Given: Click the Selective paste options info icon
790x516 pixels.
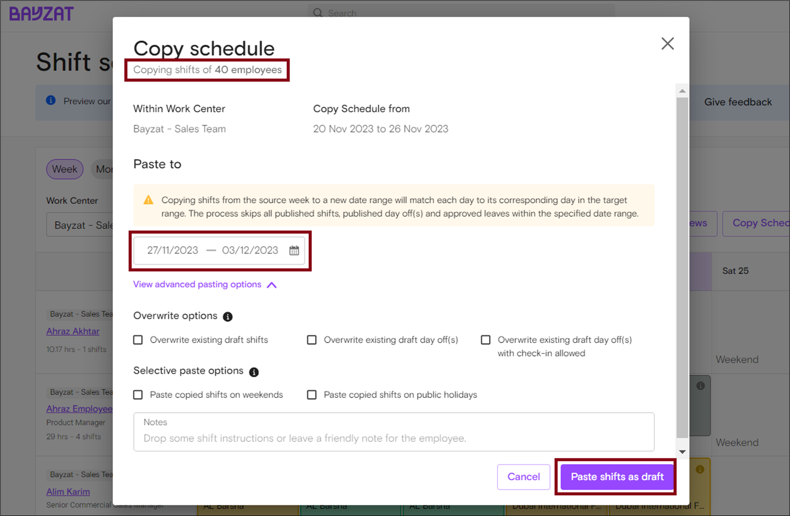Looking at the screenshot, I should (x=254, y=372).
